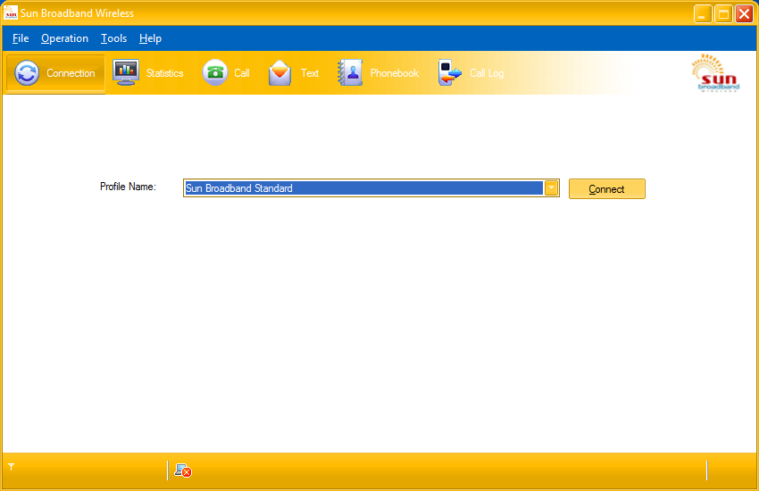Screen dimensions: 759x491
Task: Click the Connect button
Action: pyautogui.click(x=606, y=189)
